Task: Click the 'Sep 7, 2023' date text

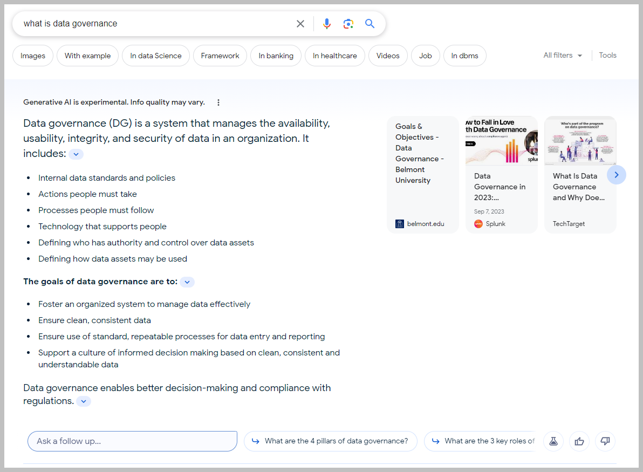Action: point(489,211)
